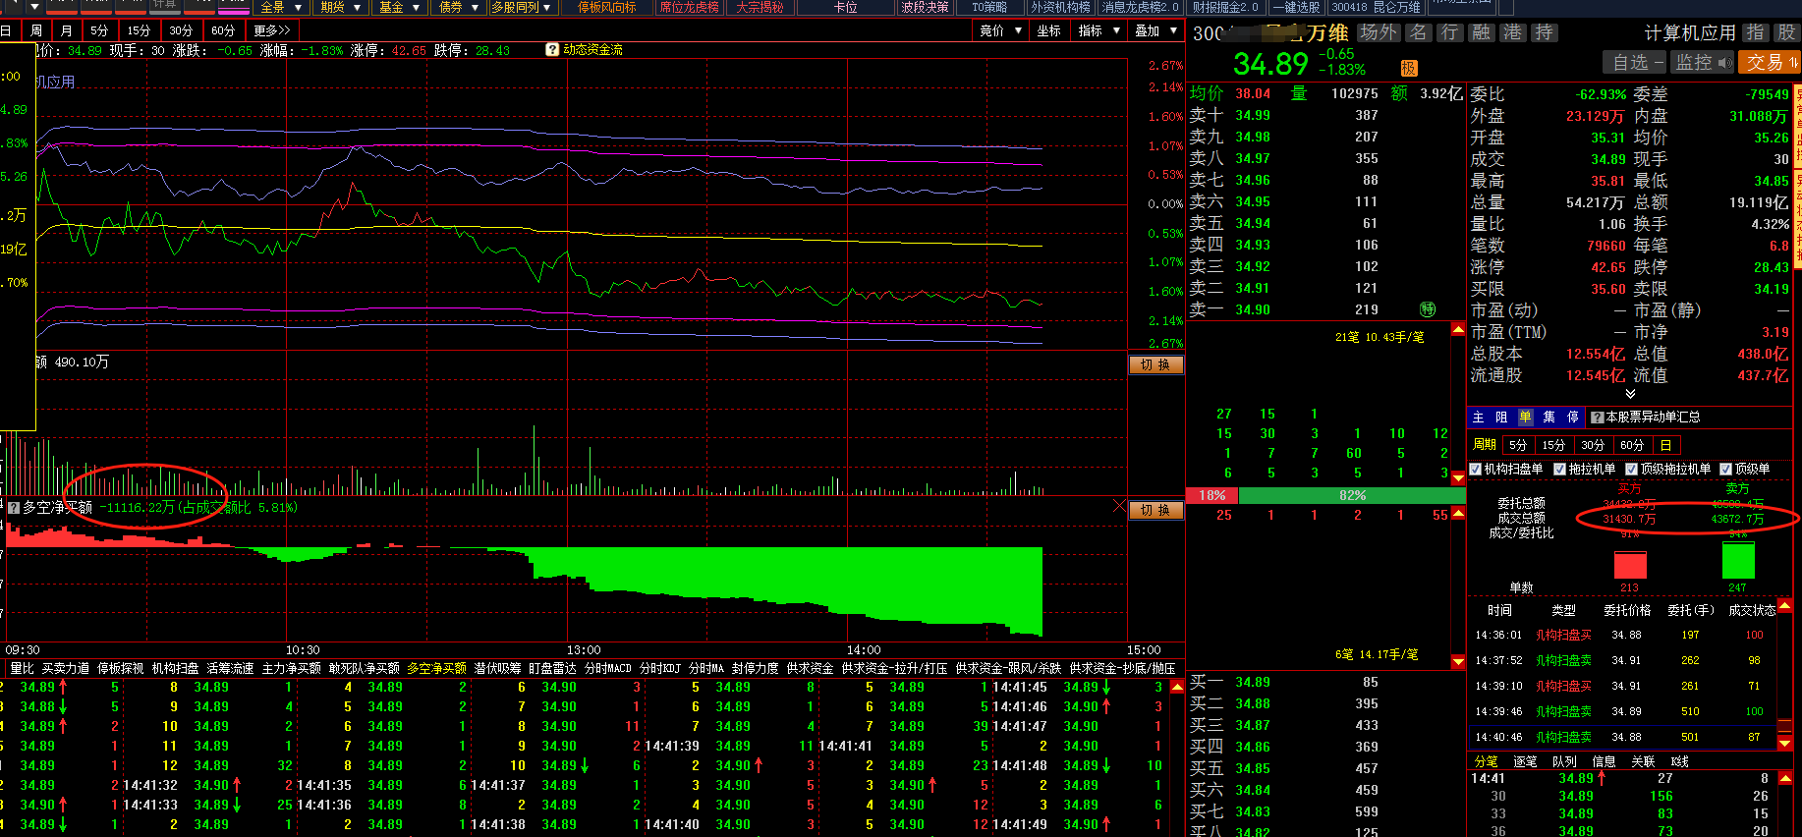
Task: Select the 分时MACD indicator tab
Action: coord(607,668)
